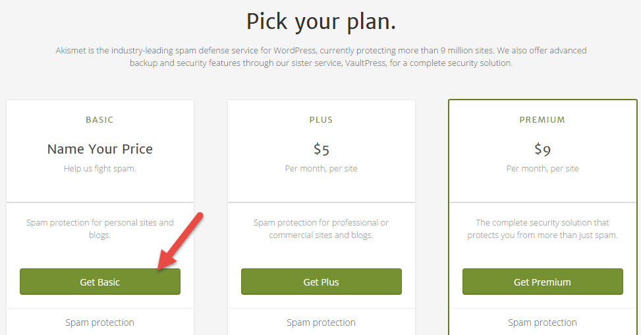
Task: Select the BASIC plan title label
Action: 99,120
